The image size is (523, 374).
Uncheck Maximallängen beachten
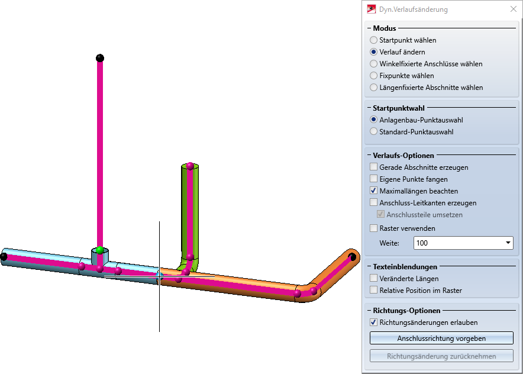tap(373, 191)
